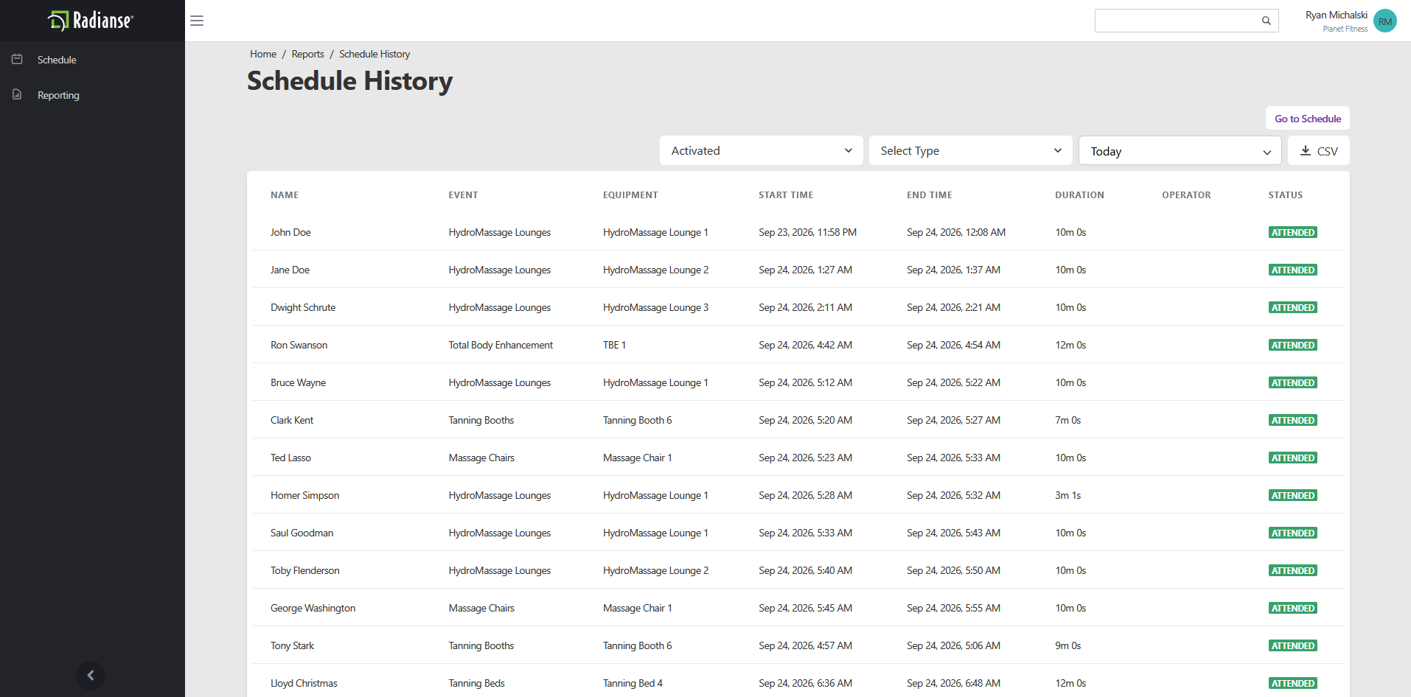This screenshot has width=1411, height=697.
Task: Open the Activated status dropdown
Action: pos(761,150)
